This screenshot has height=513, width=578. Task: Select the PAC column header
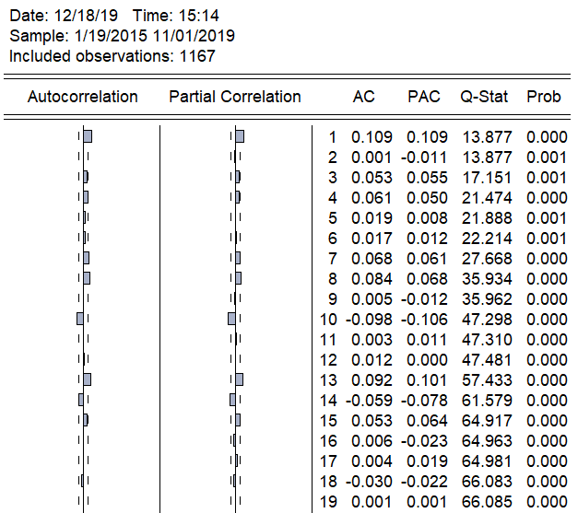coord(424,97)
